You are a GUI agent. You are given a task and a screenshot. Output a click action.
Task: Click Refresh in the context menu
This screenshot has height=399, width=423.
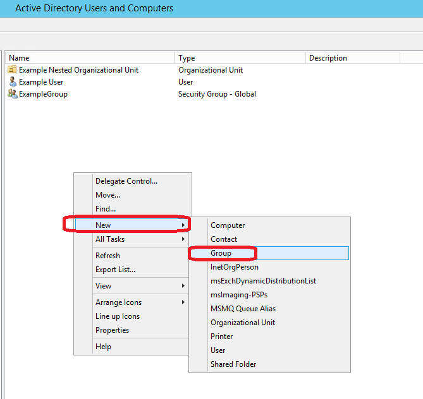click(x=107, y=256)
